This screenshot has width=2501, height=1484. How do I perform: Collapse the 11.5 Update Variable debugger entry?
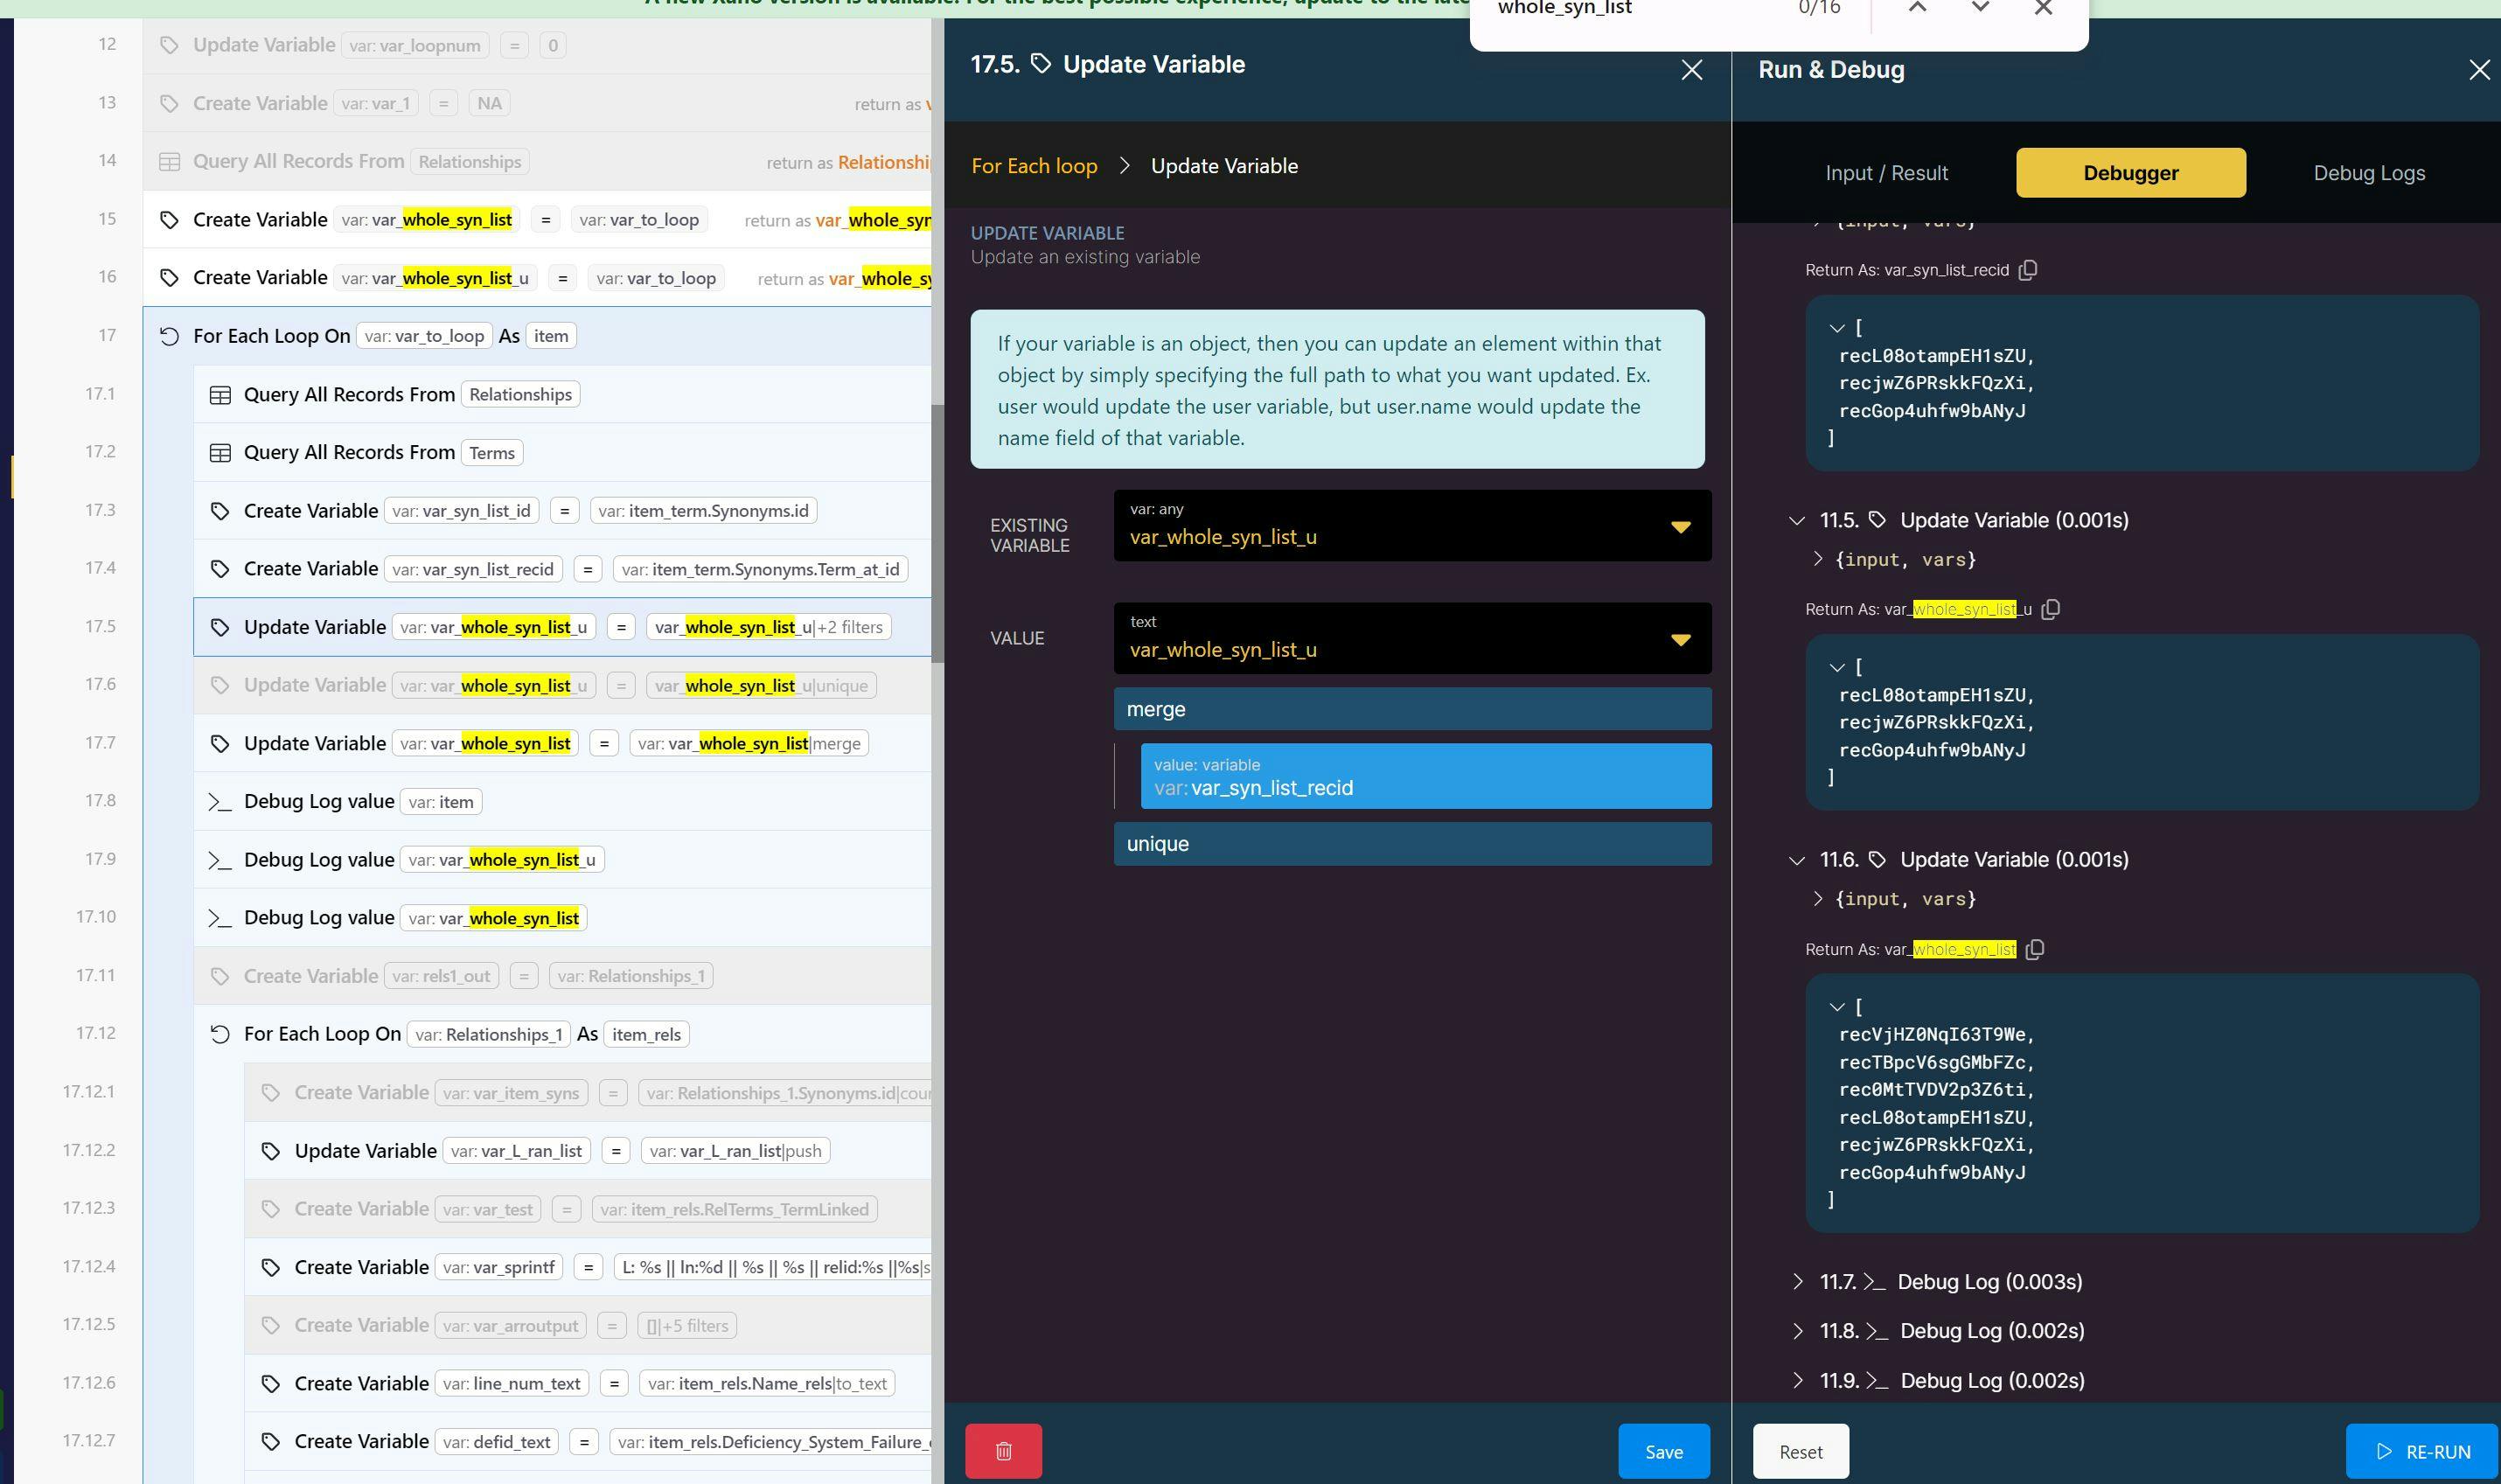coord(1796,521)
